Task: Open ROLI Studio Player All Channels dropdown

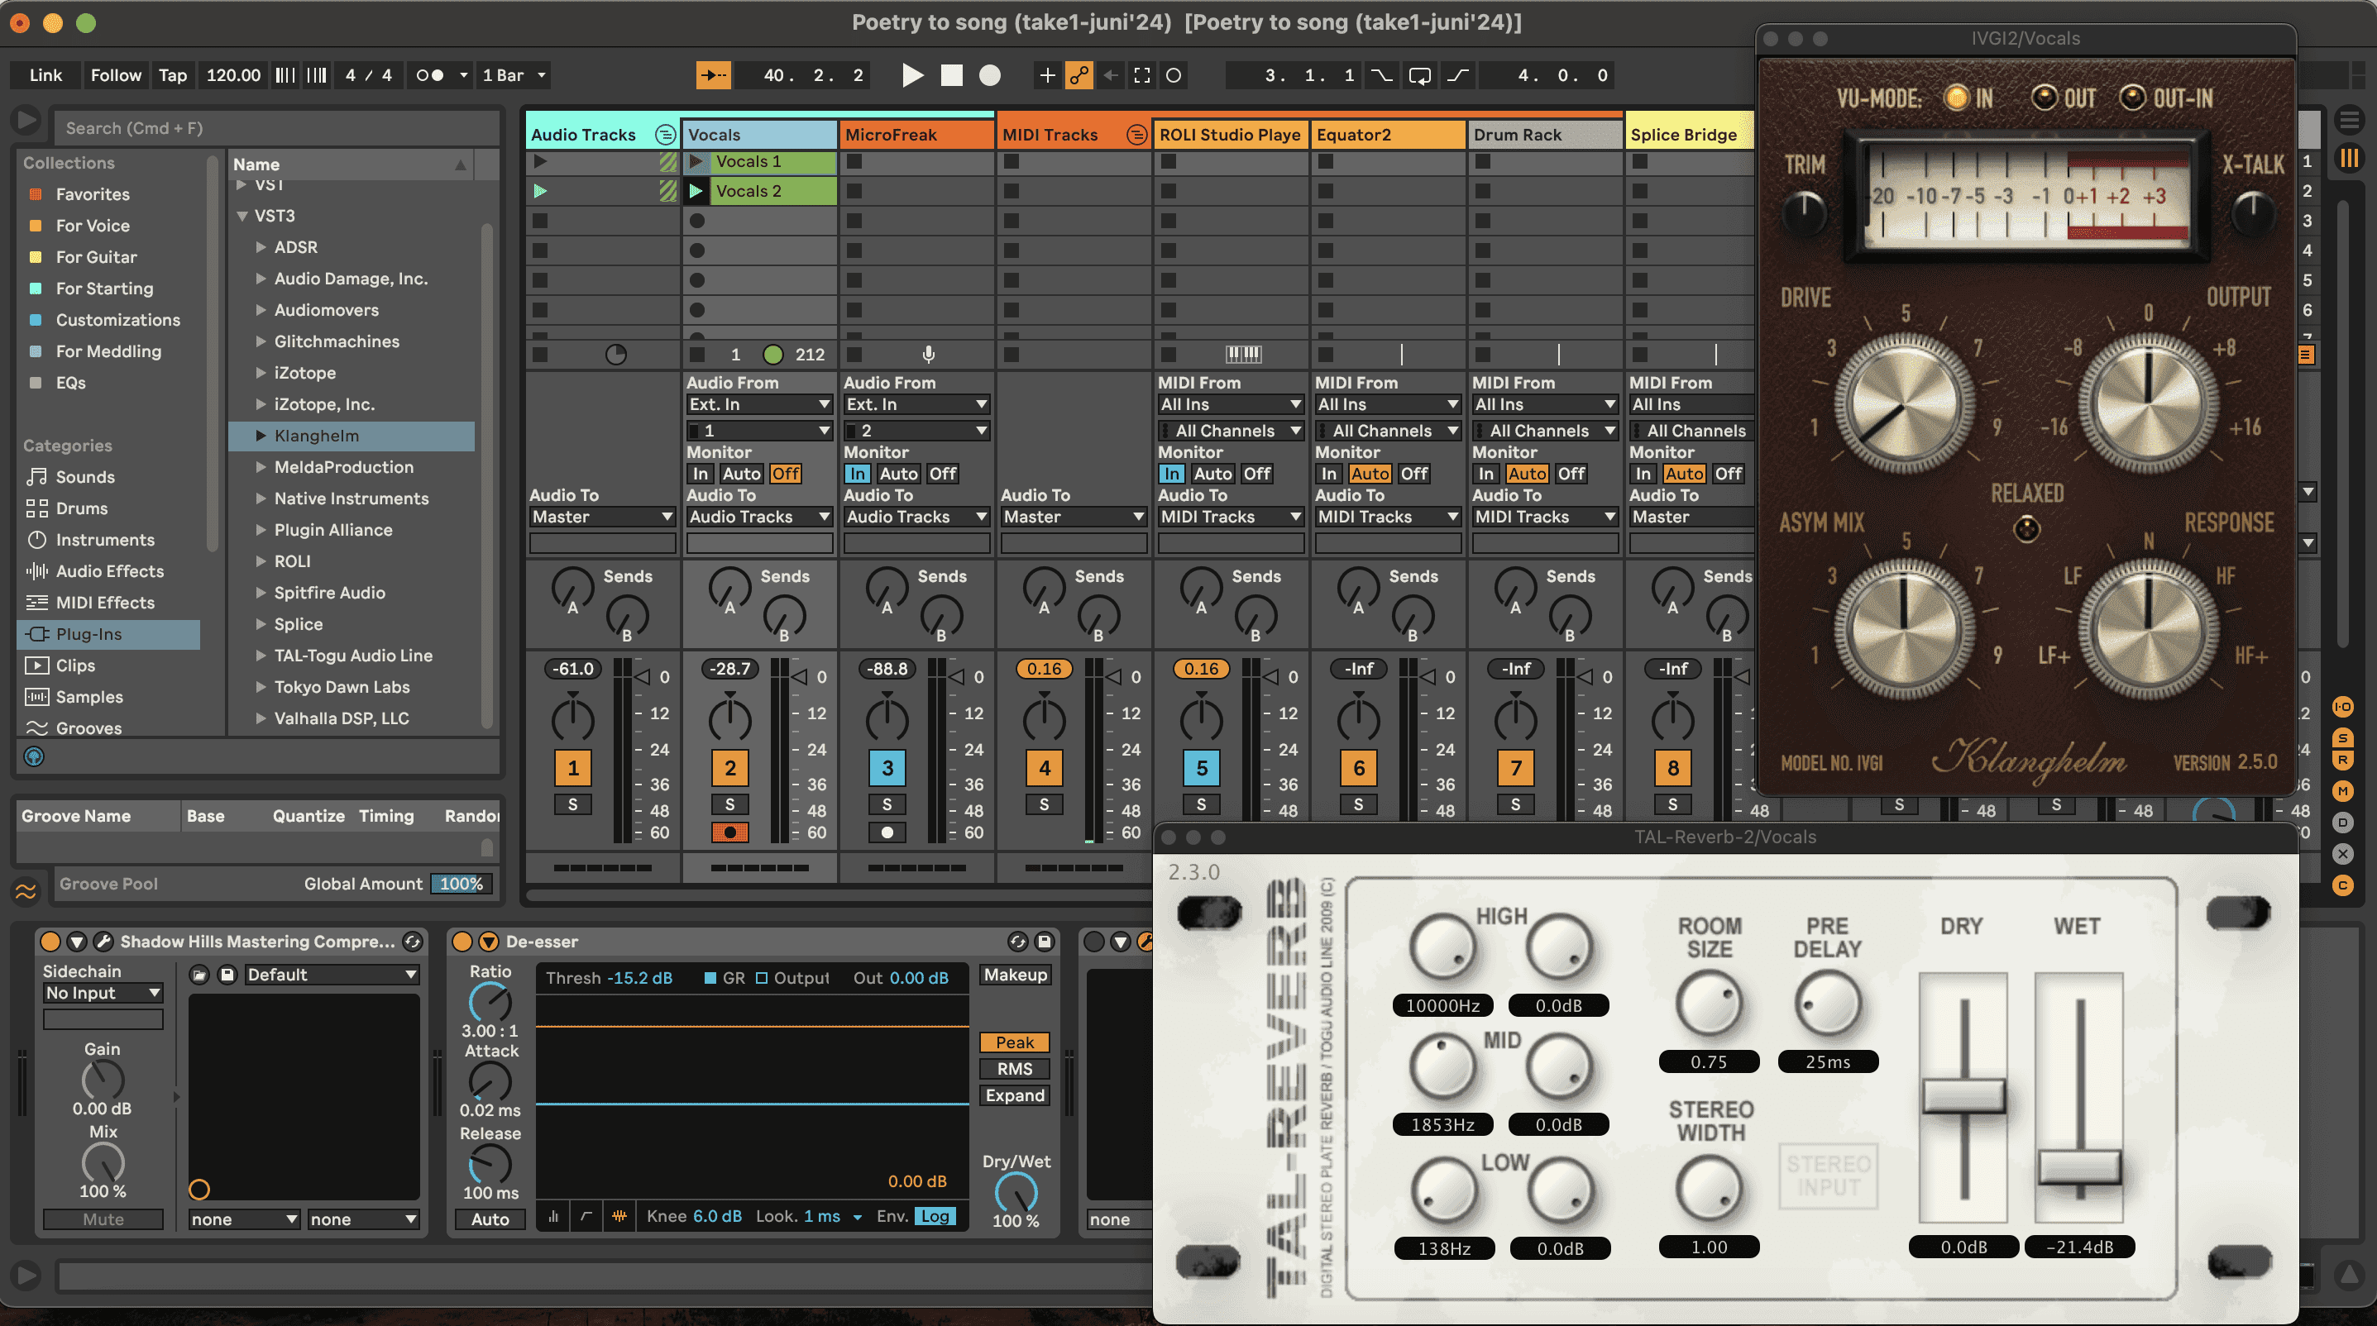Action: point(1230,431)
